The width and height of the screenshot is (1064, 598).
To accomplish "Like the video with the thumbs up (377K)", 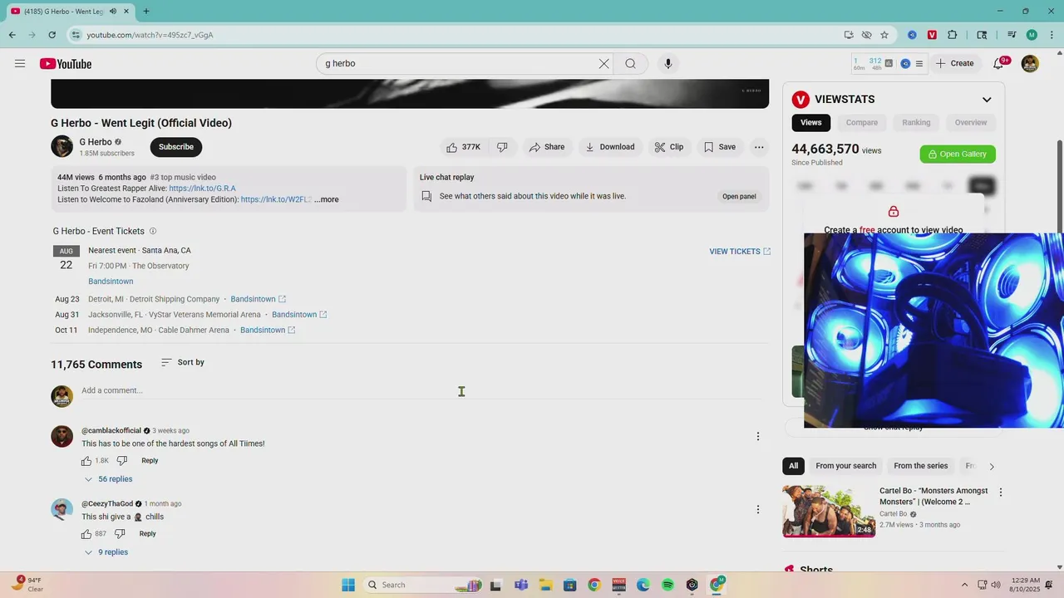I will click(x=463, y=147).
